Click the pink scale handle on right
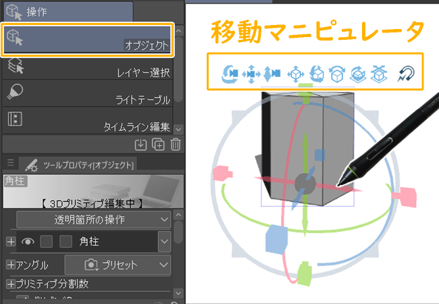Image resolution: width=439 pixels, height=304 pixels. (405, 197)
